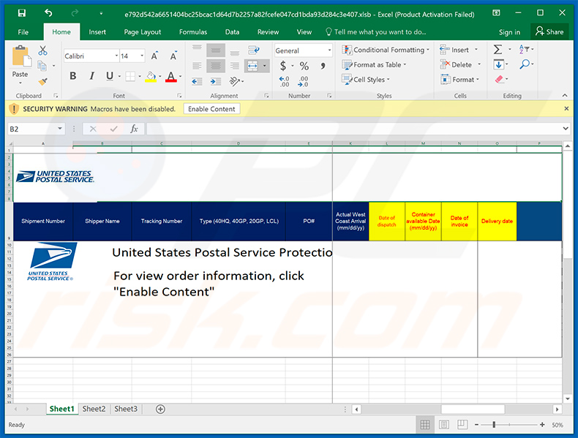Open the Calibri font name dropdown
578x438 pixels.
pyautogui.click(x=116, y=56)
